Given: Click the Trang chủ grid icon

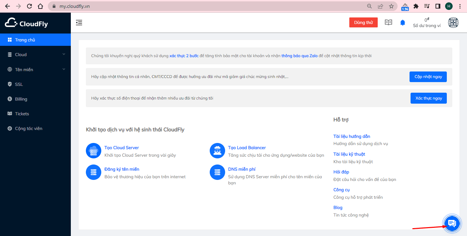Looking at the screenshot, I should click(x=10, y=40).
